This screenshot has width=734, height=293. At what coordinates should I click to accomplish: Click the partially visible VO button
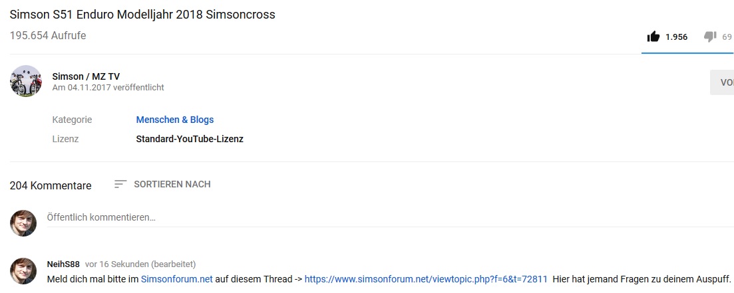[x=724, y=82]
